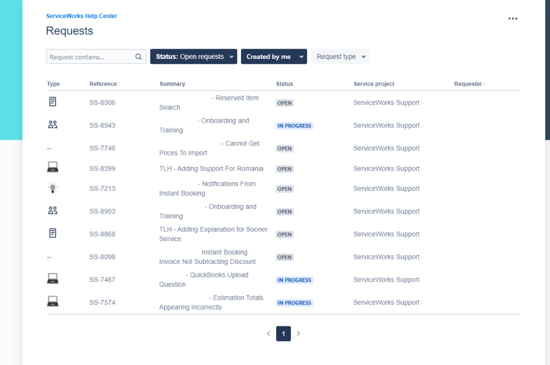Open request reference SS-7574
Viewport: 550px width, 365px height.
(102, 302)
